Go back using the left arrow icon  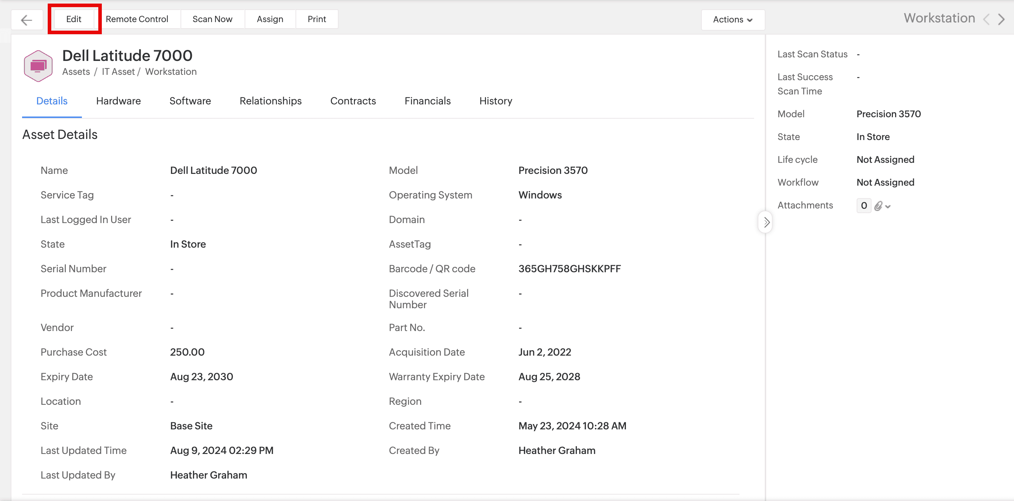click(x=26, y=20)
